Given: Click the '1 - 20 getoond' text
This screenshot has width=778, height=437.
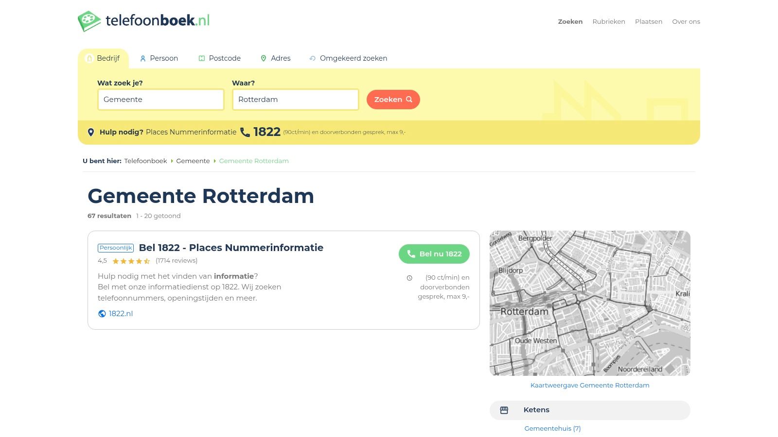Looking at the screenshot, I should (159, 216).
